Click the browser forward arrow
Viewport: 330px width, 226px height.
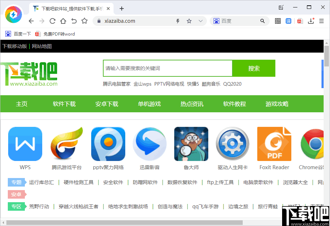pyautogui.click(x=42, y=21)
